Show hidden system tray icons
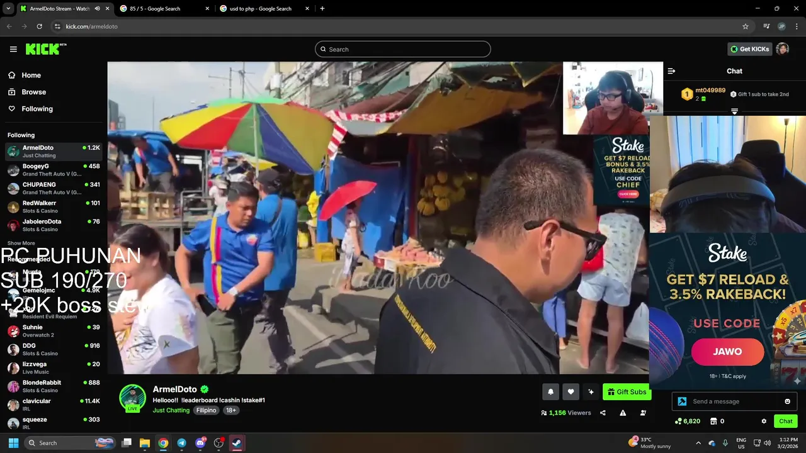This screenshot has height=453, width=806. (698, 443)
